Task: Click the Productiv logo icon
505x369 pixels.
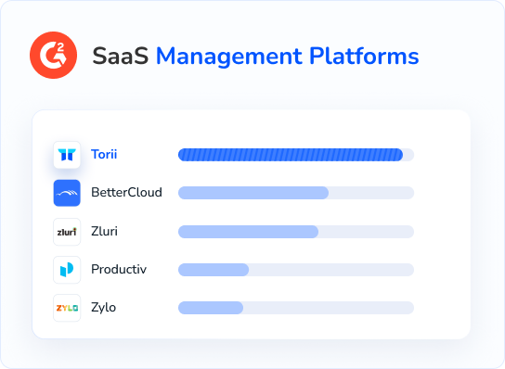Action: pyautogui.click(x=67, y=270)
